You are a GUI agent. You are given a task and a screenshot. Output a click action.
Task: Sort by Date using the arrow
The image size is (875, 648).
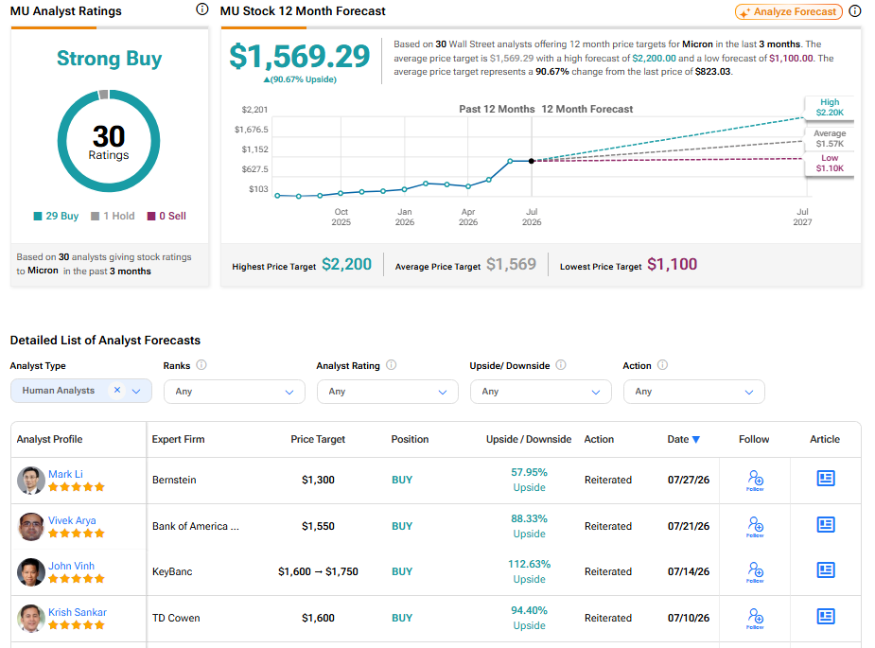tap(696, 440)
